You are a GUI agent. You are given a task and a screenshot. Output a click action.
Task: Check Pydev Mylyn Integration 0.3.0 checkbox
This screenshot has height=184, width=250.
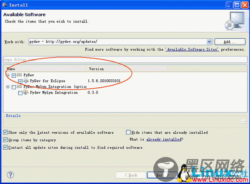coord(20,93)
